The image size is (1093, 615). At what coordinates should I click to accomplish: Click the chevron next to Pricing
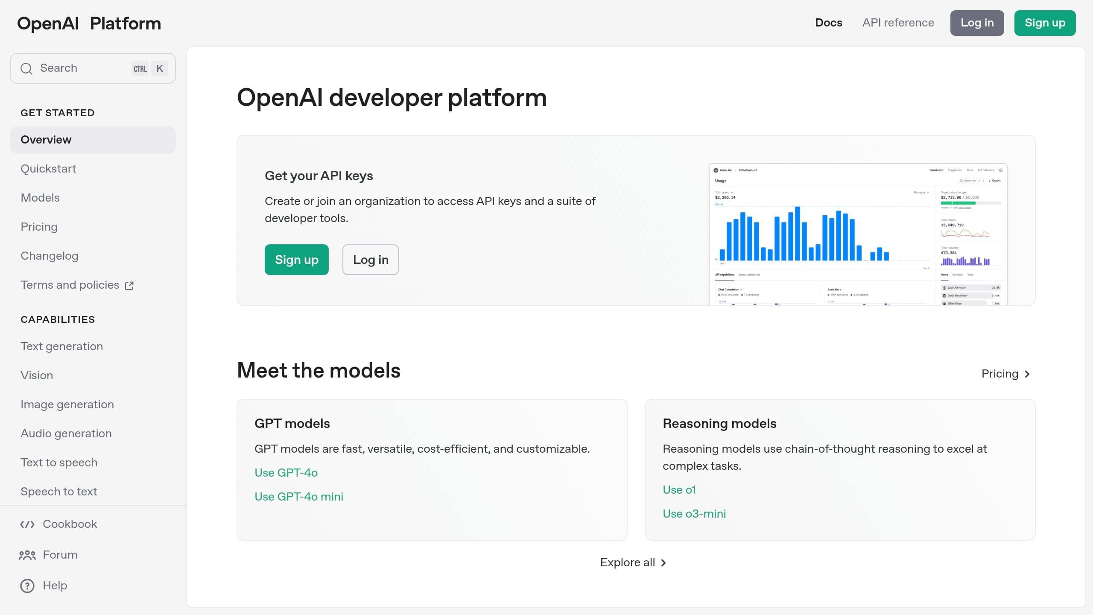click(x=1027, y=374)
